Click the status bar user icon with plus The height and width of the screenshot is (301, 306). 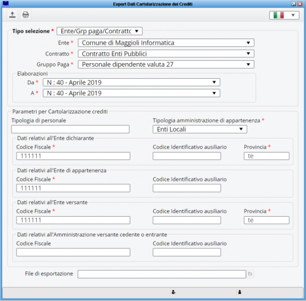173,292
